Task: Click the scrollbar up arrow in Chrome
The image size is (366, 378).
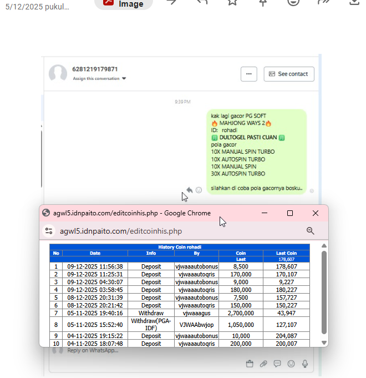Action: coord(324,246)
